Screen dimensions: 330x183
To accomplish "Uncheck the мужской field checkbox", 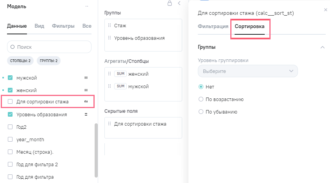I will (x=11, y=78).
